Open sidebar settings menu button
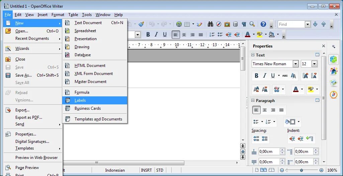Screen dimensions: 343x176 coord(333,47)
